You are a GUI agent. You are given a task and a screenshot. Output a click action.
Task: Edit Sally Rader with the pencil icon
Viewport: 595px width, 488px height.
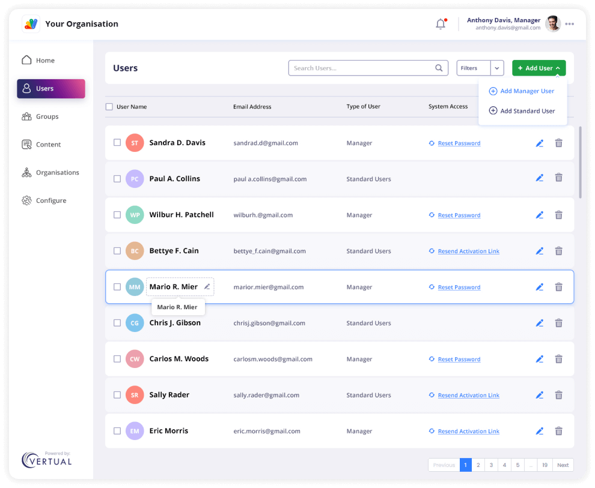click(539, 395)
